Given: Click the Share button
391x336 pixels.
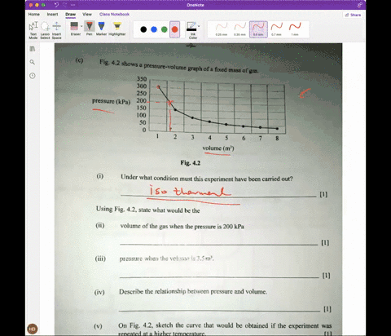Looking at the screenshot, I should click(353, 15).
